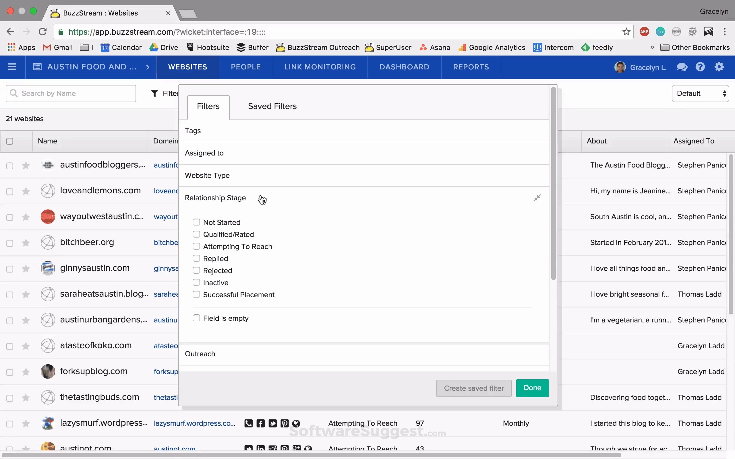Image resolution: width=735 pixels, height=459 pixels.
Task: Select all websites with header checkbox
Action: click(x=10, y=141)
